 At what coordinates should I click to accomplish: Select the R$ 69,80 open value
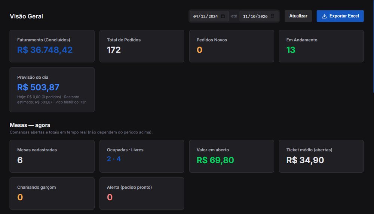point(215,160)
